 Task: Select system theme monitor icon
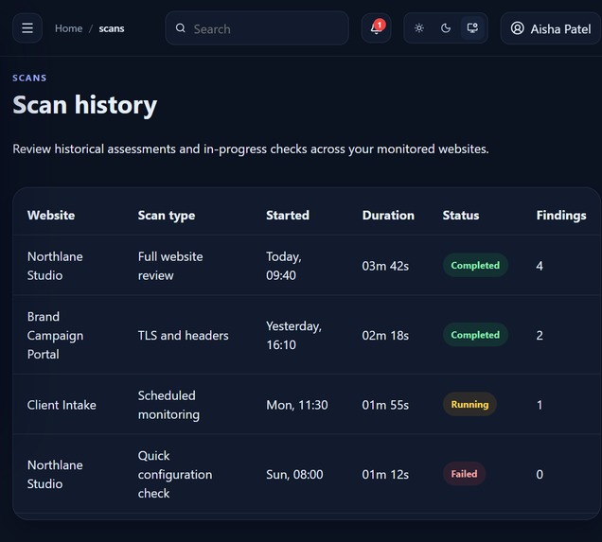472,28
